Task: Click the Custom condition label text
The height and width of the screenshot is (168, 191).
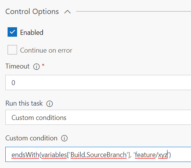Action: [x=31, y=138]
